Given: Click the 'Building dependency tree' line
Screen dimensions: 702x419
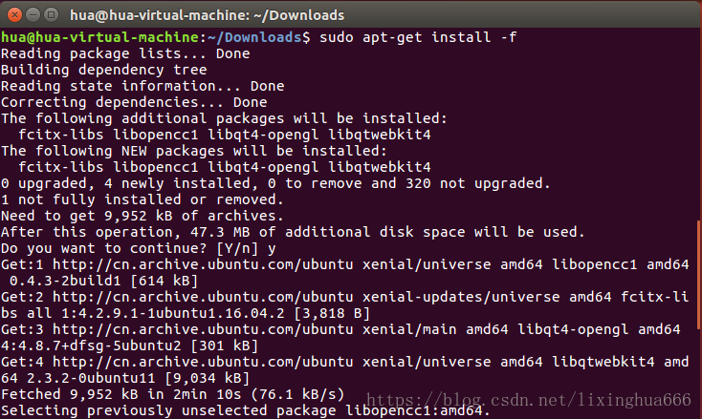Looking at the screenshot, I should (104, 70).
